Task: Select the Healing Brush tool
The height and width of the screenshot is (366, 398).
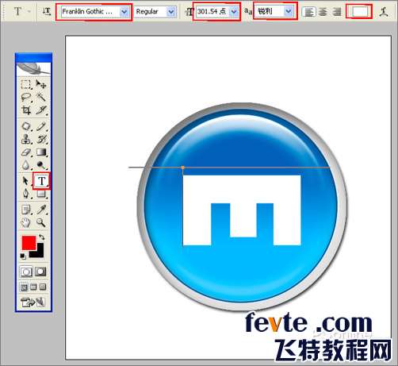Action: point(26,126)
